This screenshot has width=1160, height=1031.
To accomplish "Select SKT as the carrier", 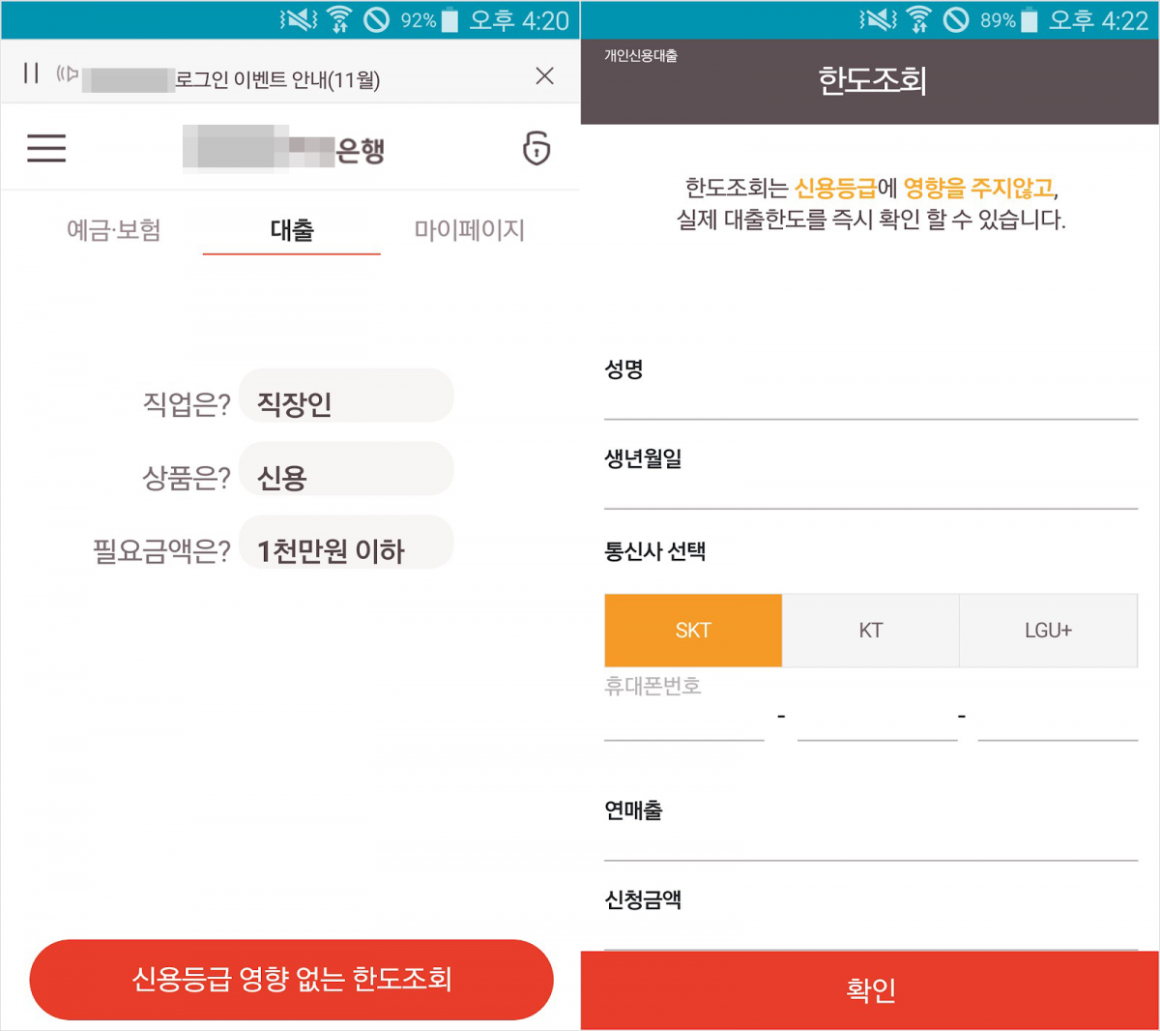I will (x=692, y=630).
